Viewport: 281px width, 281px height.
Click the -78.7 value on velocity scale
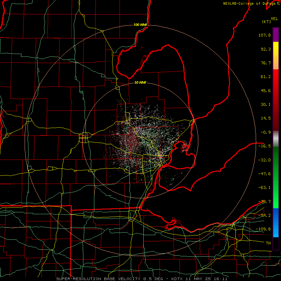[264, 202]
